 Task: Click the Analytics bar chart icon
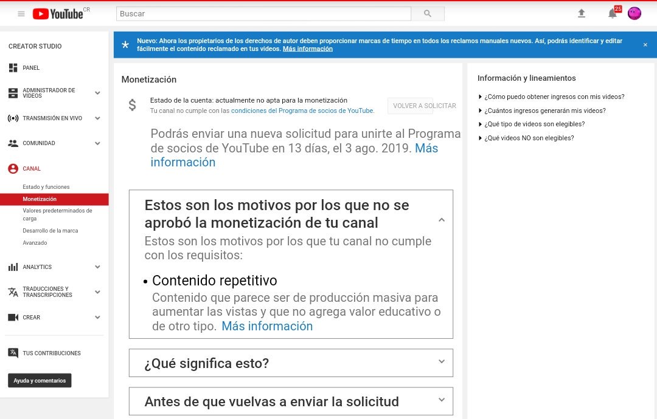(x=13, y=267)
